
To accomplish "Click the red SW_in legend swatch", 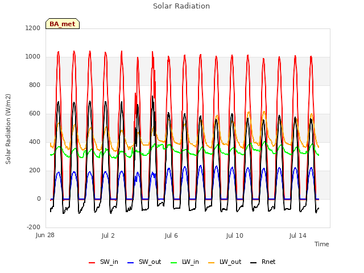I will tap(92, 263).
